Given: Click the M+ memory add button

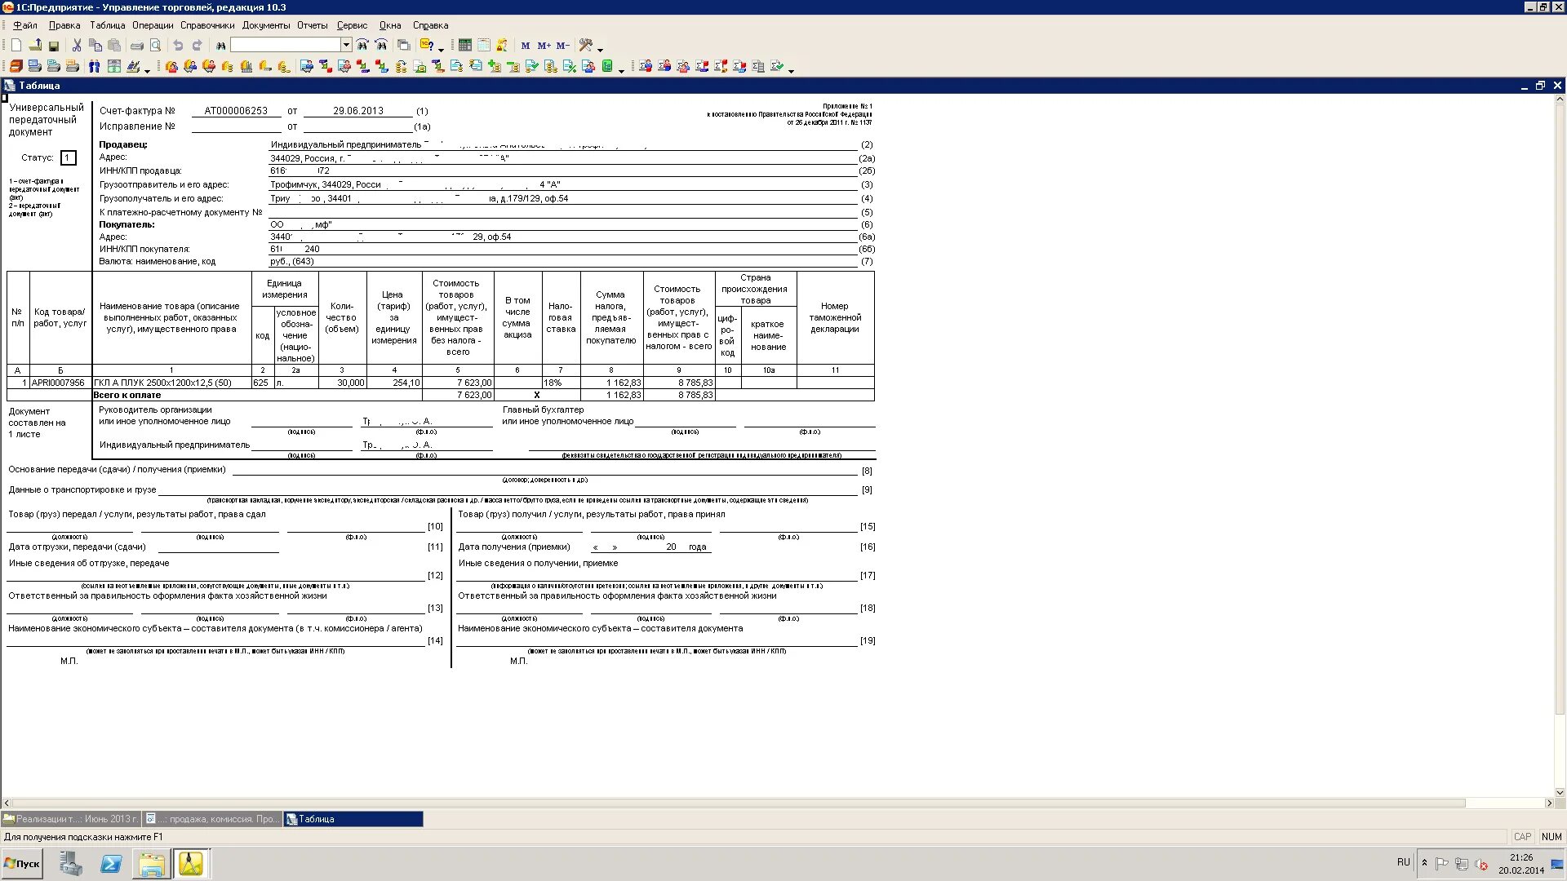Looking at the screenshot, I should point(544,46).
